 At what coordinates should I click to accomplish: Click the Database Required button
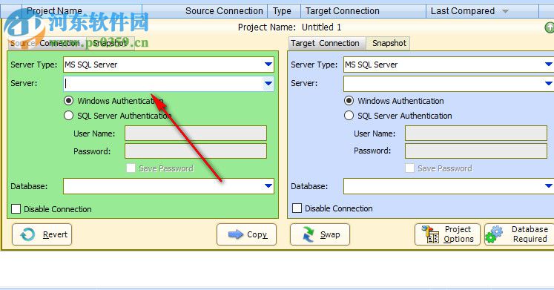point(519,234)
